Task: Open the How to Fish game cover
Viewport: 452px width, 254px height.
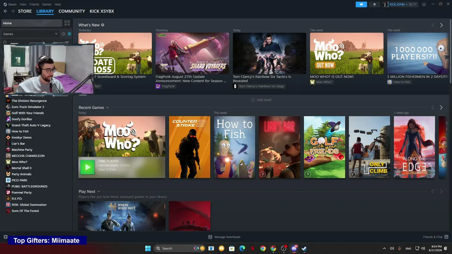Action: [234, 147]
